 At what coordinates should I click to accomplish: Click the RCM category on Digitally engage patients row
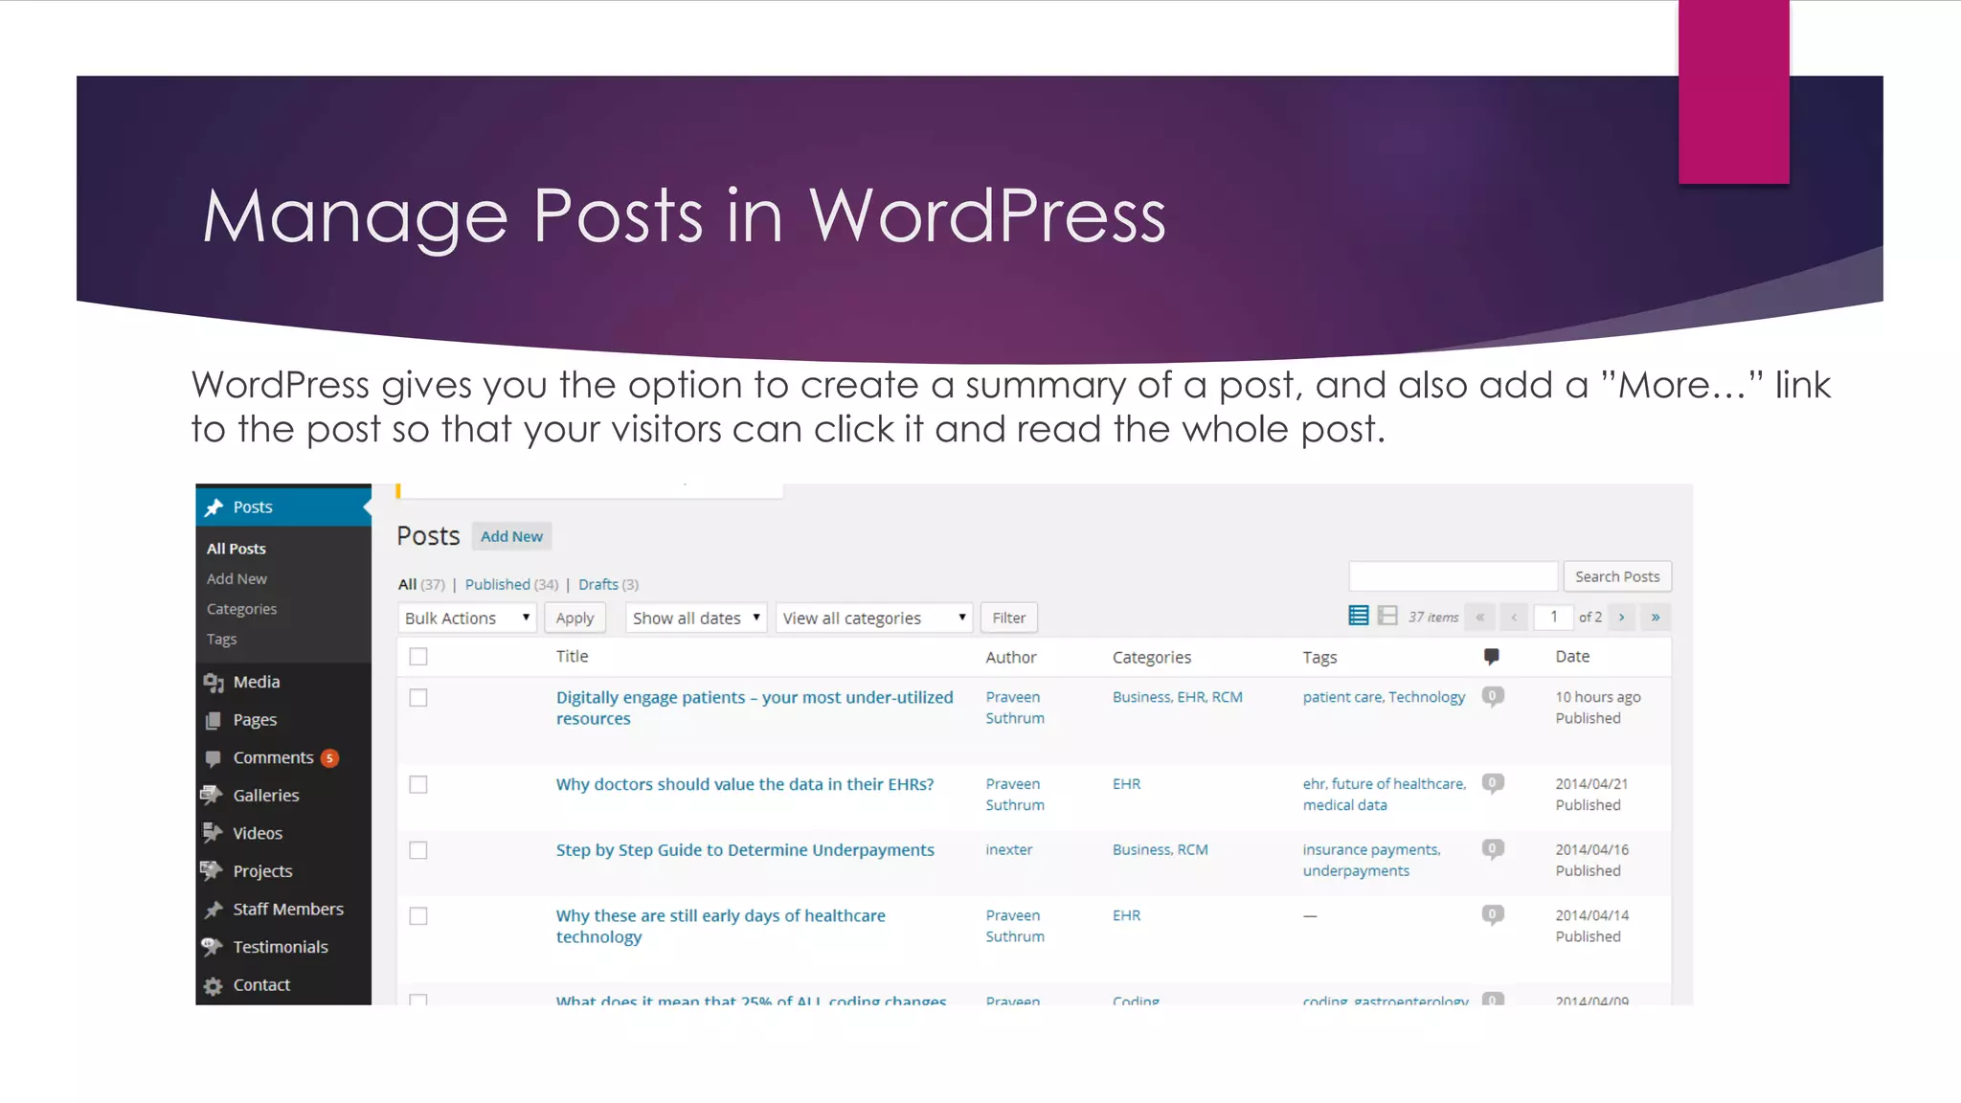coord(1228,698)
